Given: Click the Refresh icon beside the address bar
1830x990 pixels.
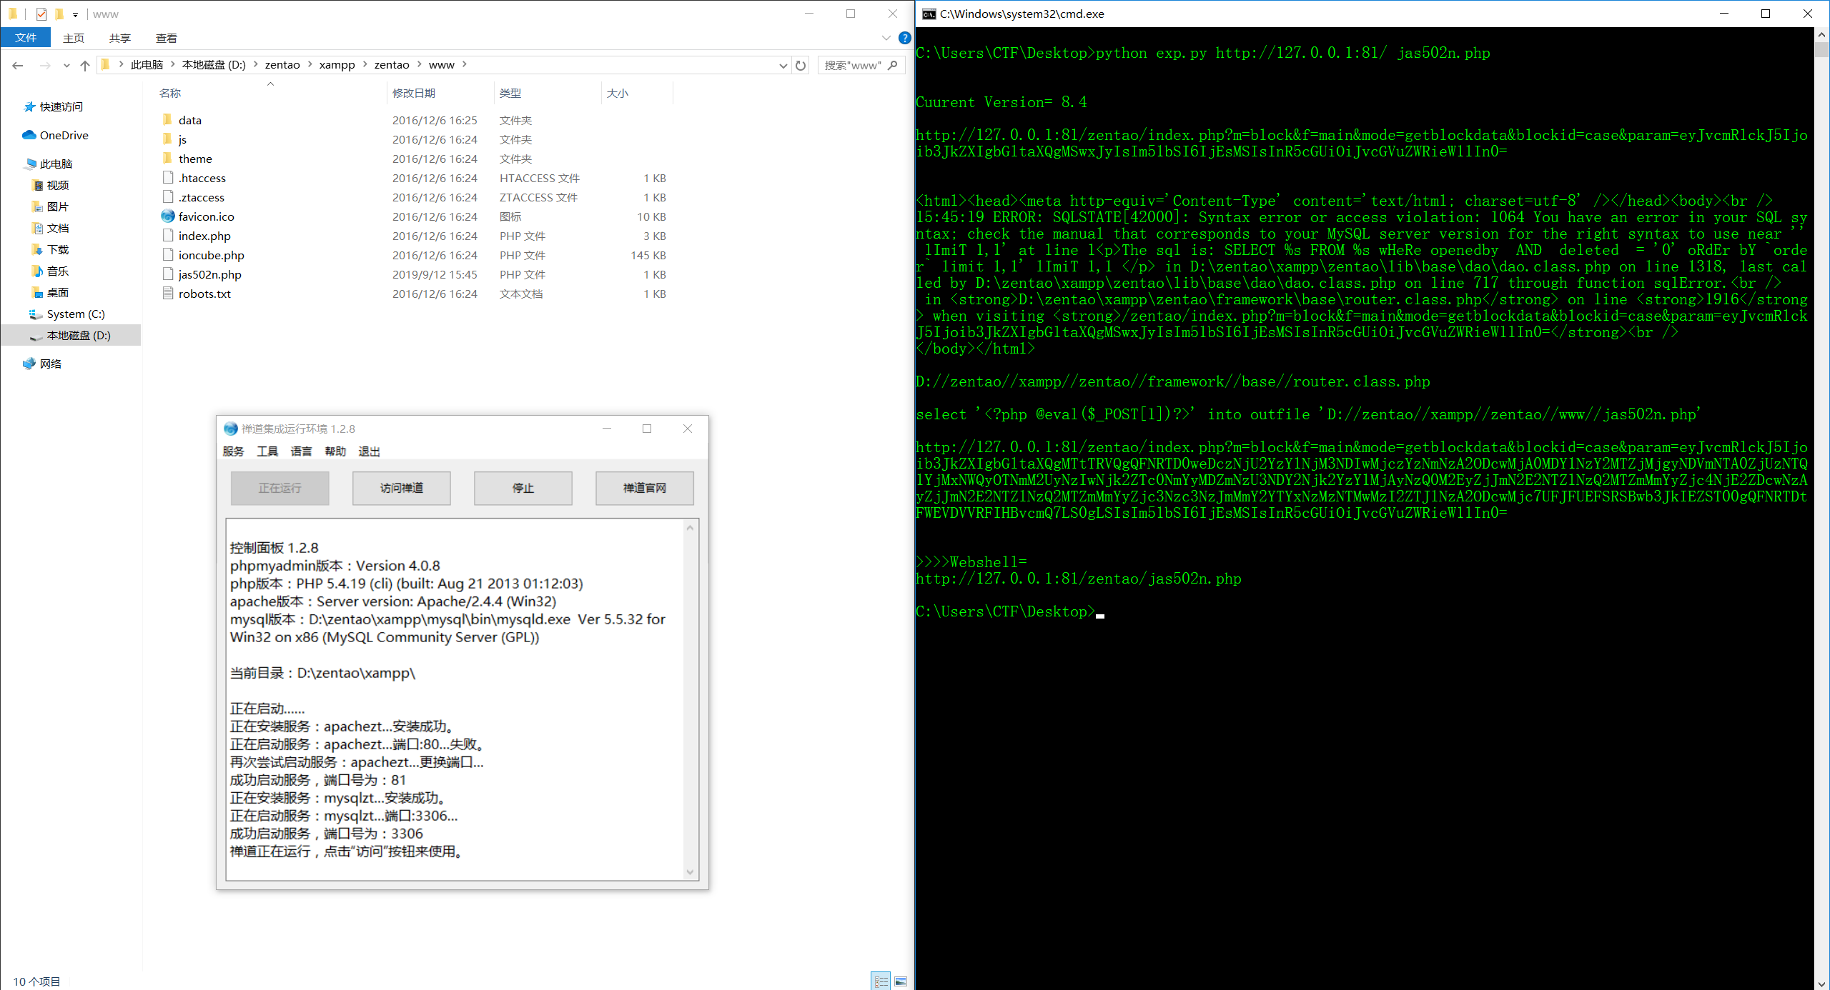Looking at the screenshot, I should pyautogui.click(x=801, y=65).
